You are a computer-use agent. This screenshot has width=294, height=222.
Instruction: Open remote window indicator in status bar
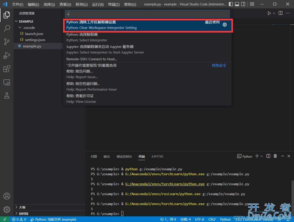(x=5, y=219)
